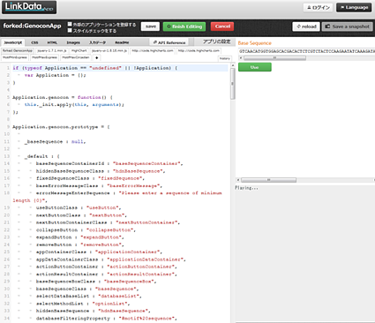Click the red Cancel button
375x323 pixels.
[222, 26]
